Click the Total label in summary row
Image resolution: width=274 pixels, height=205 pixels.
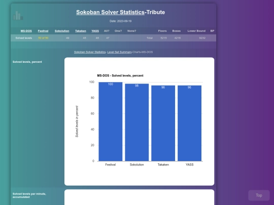150,38
